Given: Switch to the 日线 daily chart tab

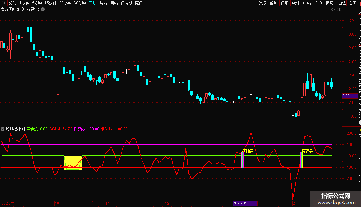Looking at the screenshot, I should (92, 3).
